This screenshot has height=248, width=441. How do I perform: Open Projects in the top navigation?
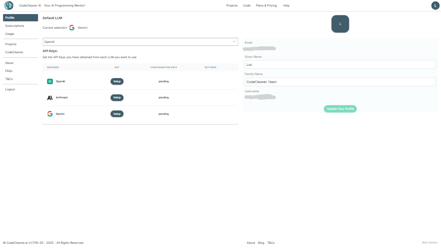click(x=232, y=6)
